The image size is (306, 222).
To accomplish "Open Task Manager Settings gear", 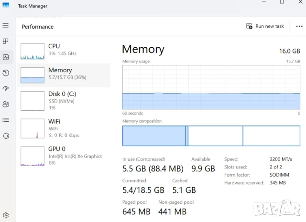I will pos(6,215).
